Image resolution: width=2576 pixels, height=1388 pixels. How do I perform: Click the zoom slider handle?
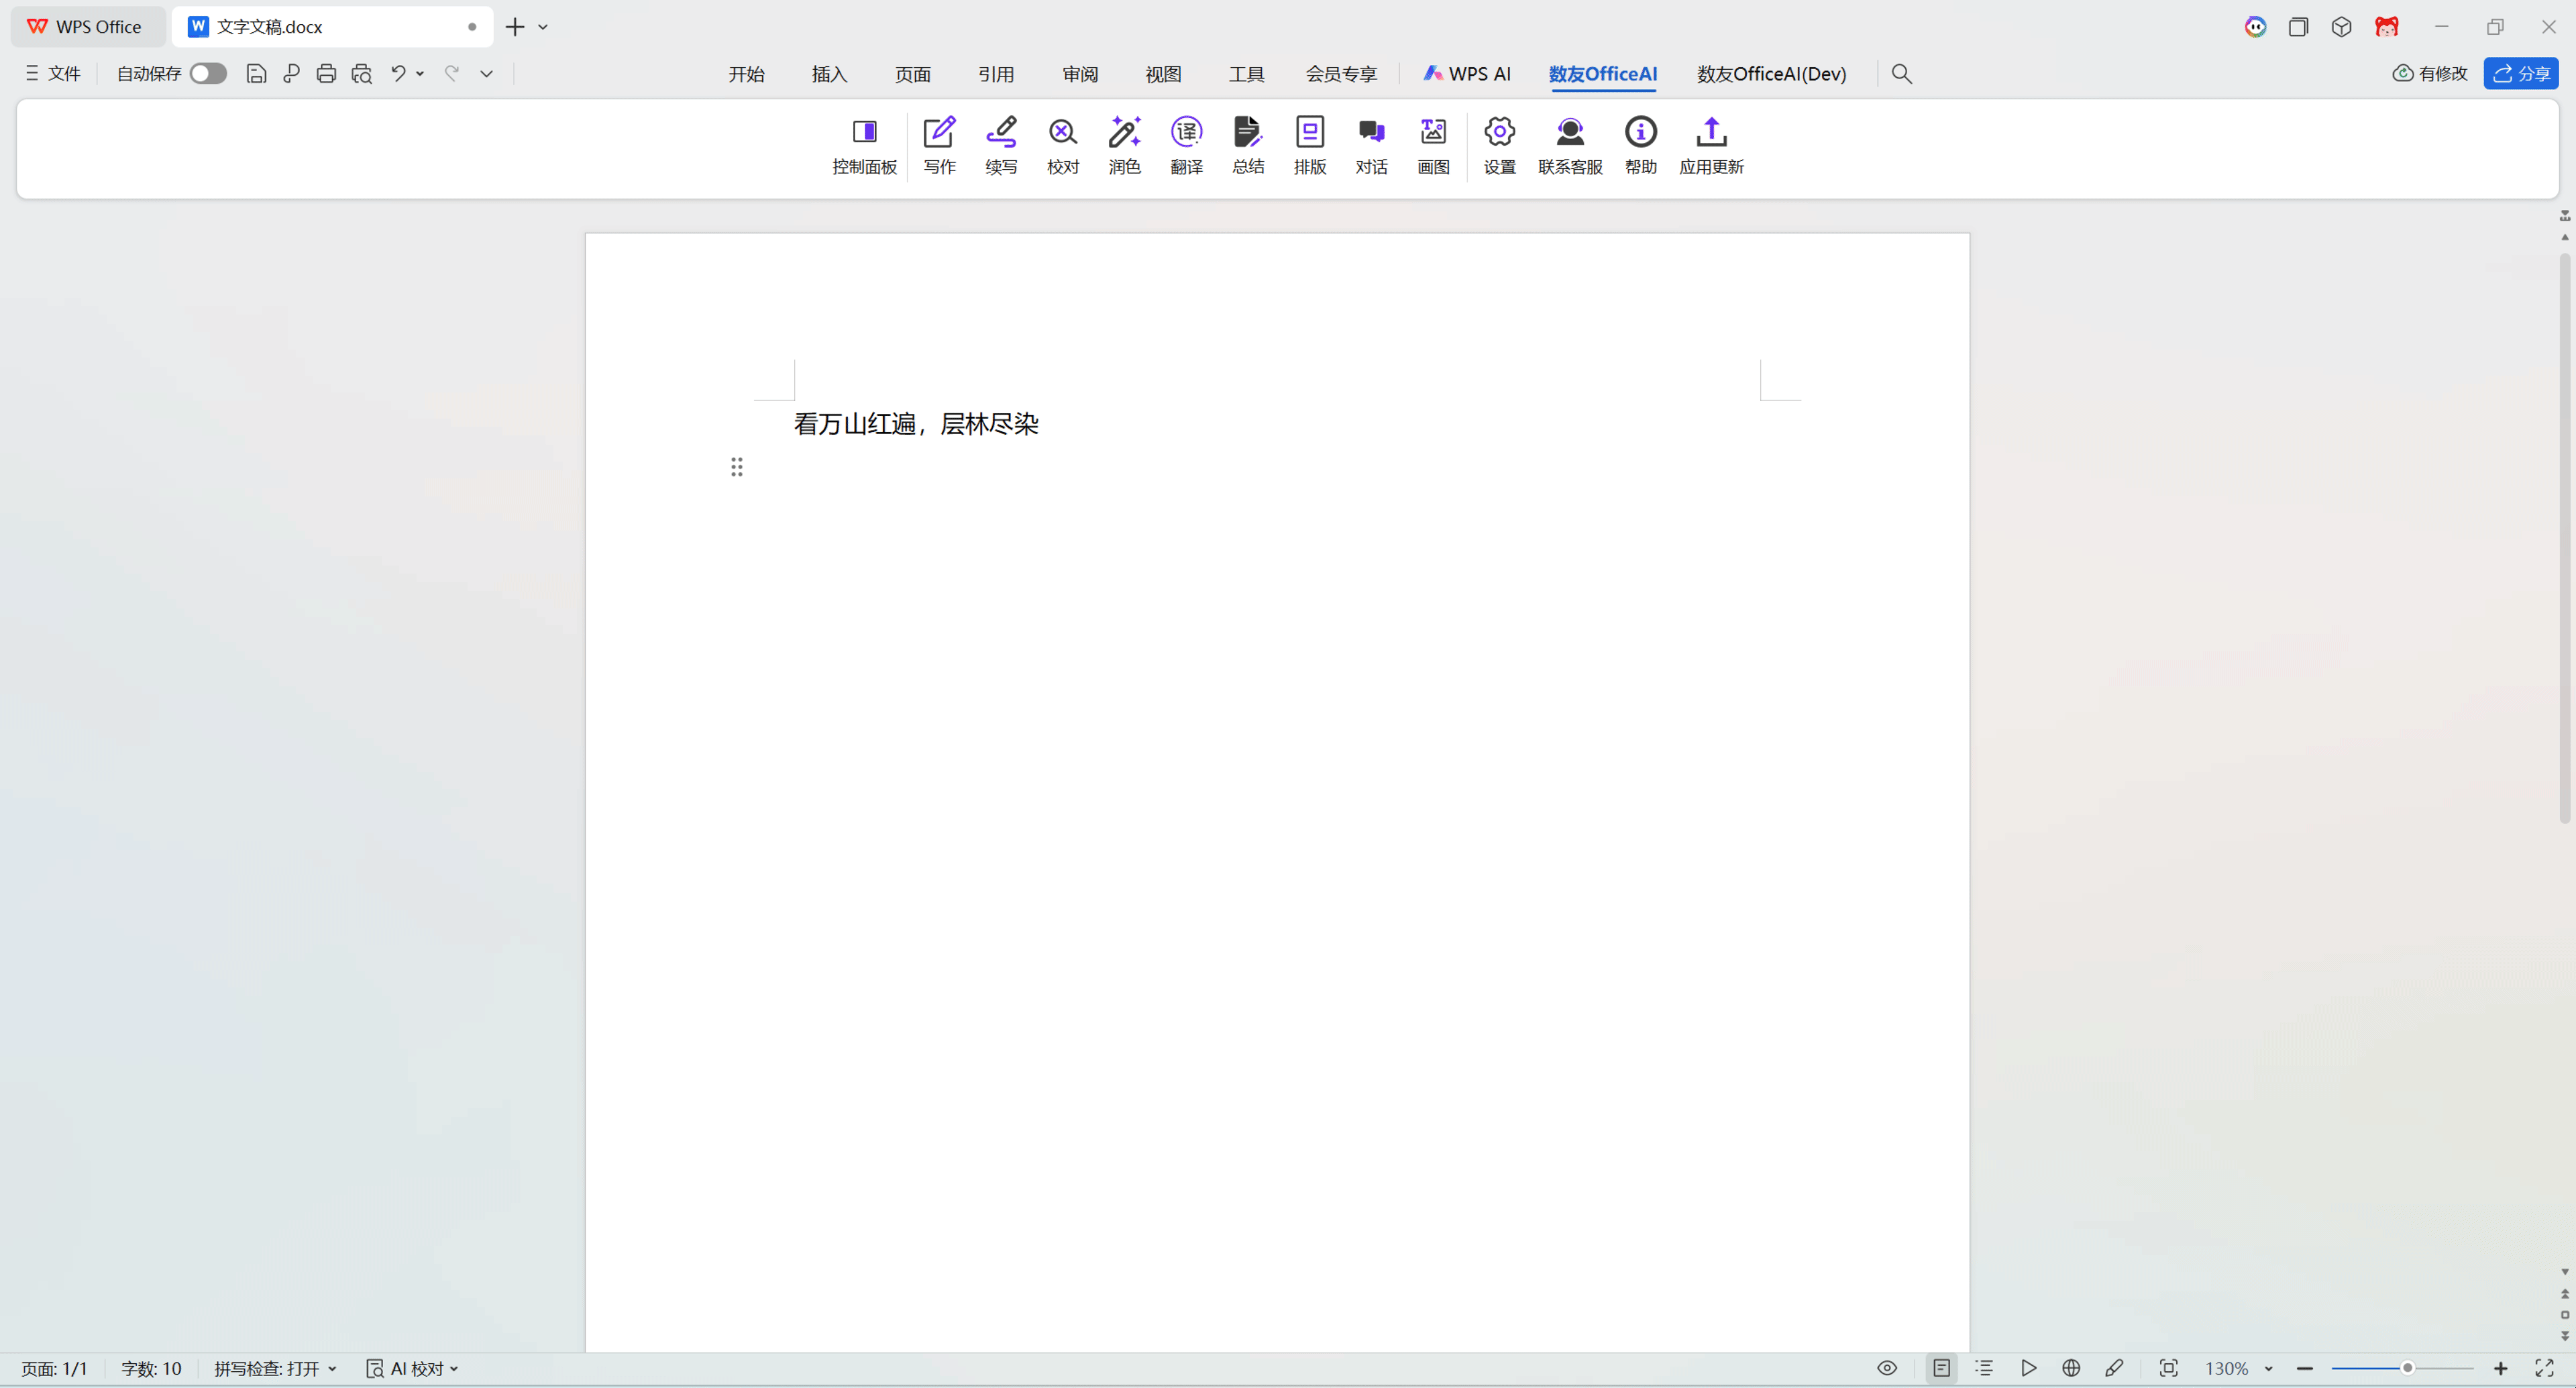pos(2407,1368)
